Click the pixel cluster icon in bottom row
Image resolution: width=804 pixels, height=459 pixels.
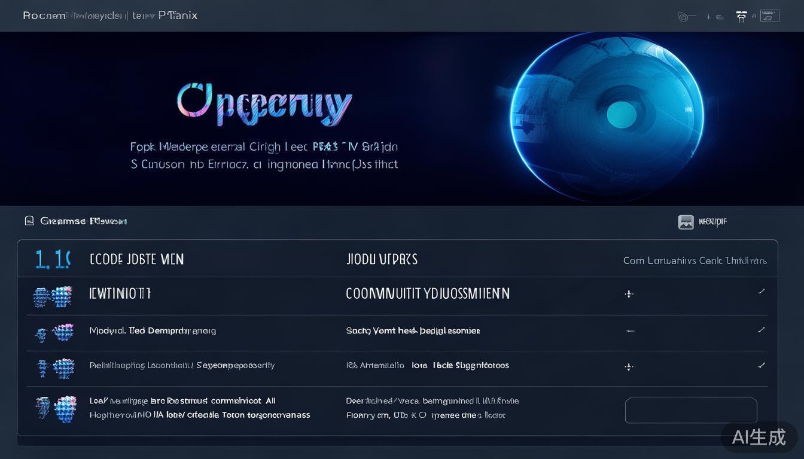(56, 409)
